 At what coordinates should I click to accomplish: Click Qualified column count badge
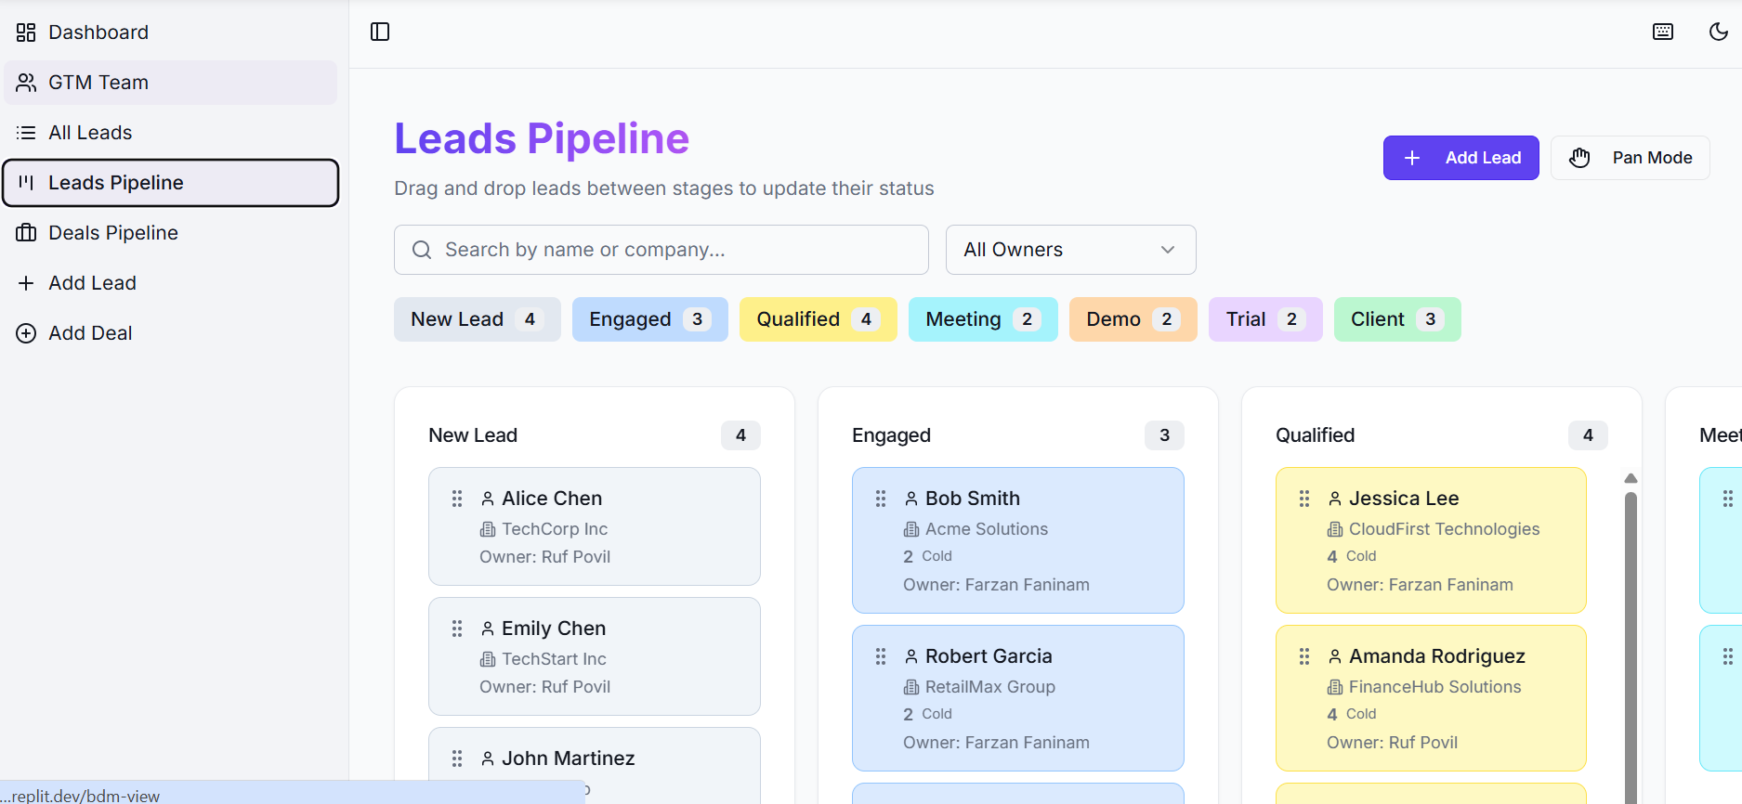pyautogui.click(x=1588, y=435)
